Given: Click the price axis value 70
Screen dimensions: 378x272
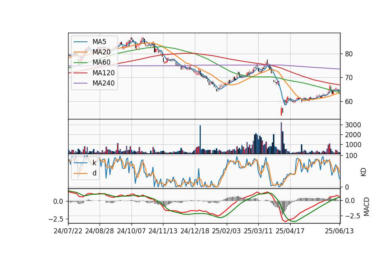Looking at the screenshot, I should (349, 78).
